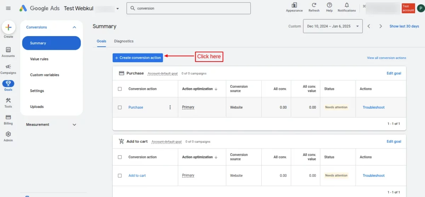Click Edit goal for Add to cart
This screenshot has width=425, height=197.
click(x=394, y=141)
